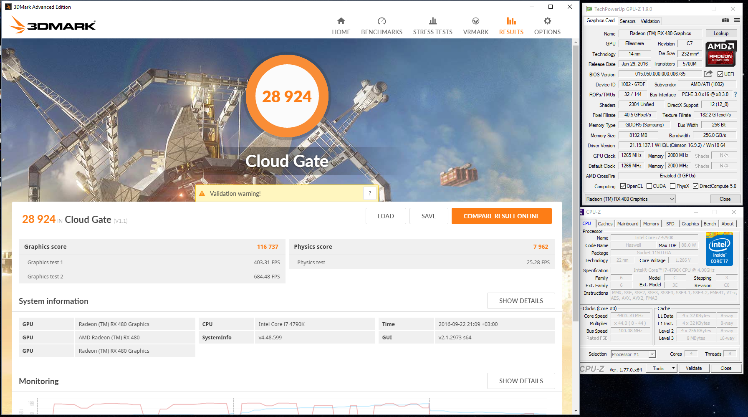Image resolution: width=748 pixels, height=417 pixels.
Task: Open the HOME section in 3DMark
Action: pyautogui.click(x=341, y=26)
